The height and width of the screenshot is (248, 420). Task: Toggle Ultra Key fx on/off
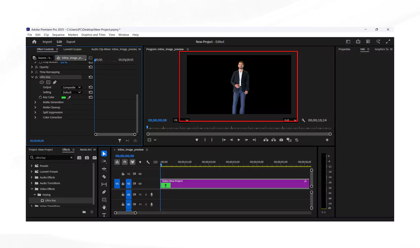point(36,77)
